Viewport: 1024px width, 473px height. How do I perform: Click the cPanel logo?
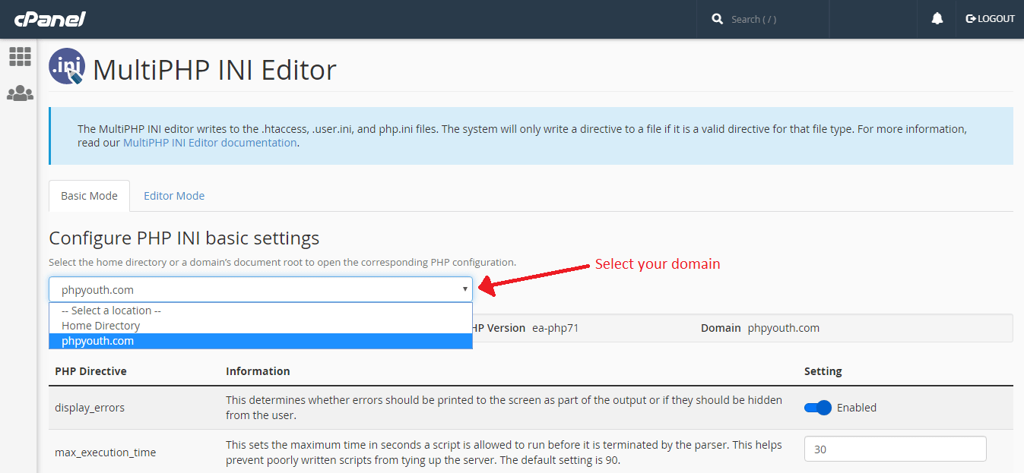tap(49, 19)
